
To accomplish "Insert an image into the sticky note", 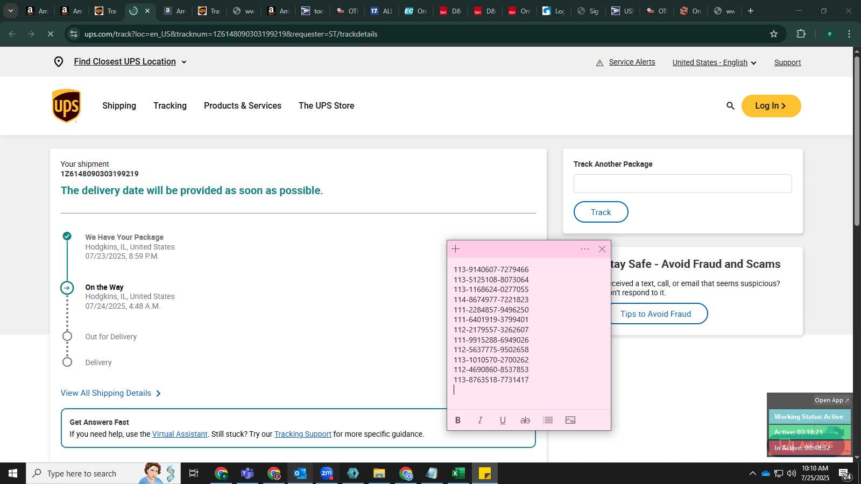I will point(570,420).
